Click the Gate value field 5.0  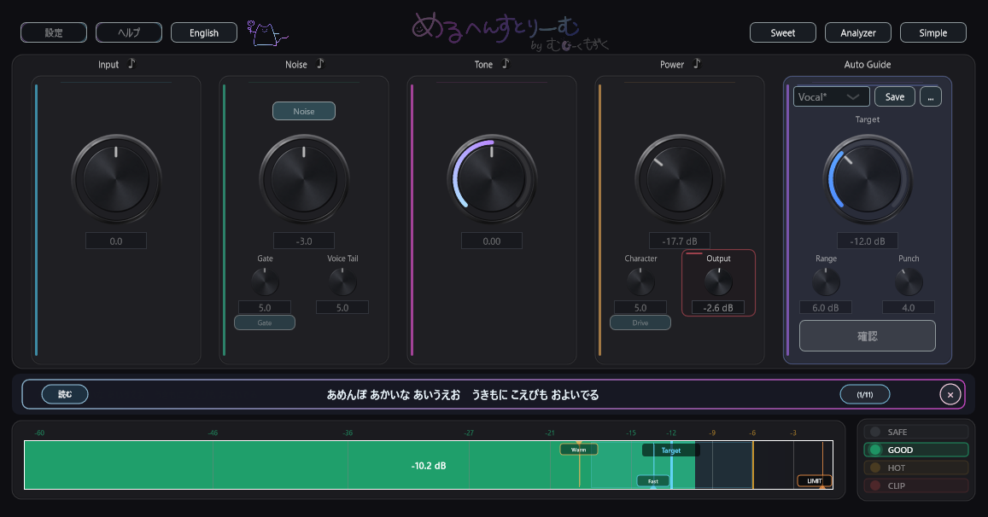click(x=265, y=307)
